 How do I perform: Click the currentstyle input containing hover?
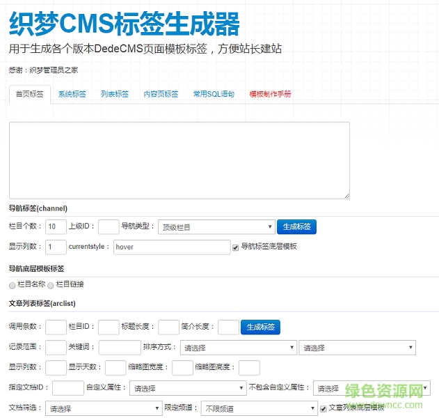click(171, 247)
